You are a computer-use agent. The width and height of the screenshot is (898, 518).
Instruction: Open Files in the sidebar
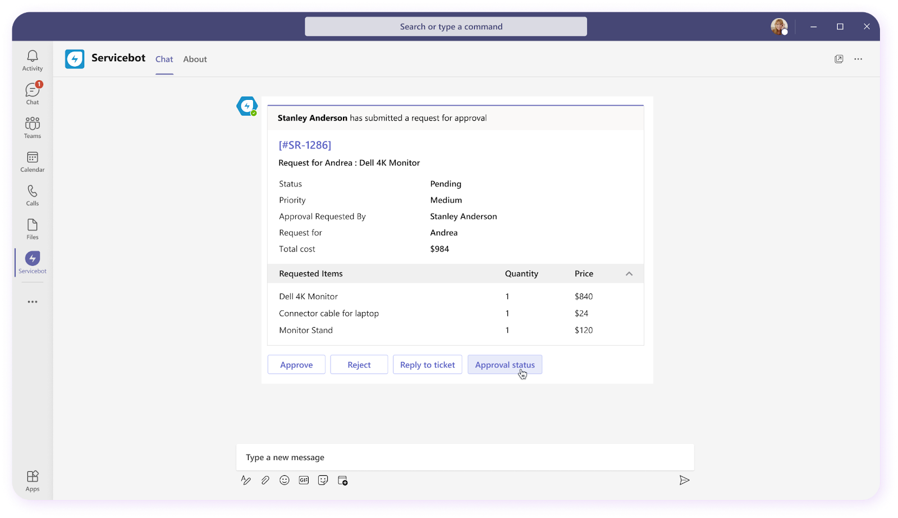click(x=33, y=229)
